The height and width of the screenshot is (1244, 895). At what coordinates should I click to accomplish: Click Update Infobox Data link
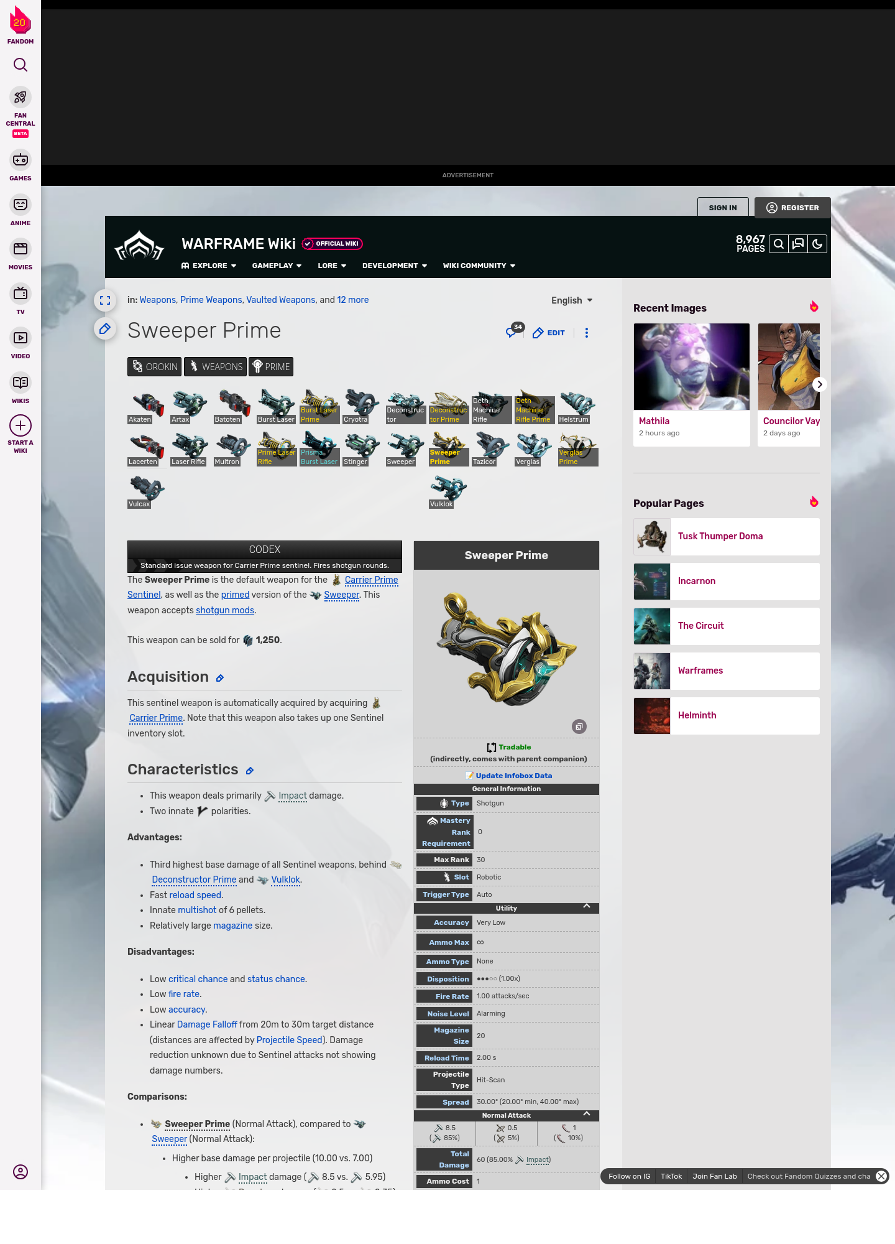(513, 776)
